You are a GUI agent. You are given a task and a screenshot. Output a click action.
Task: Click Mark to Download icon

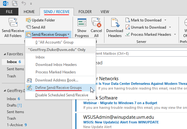click(127, 20)
